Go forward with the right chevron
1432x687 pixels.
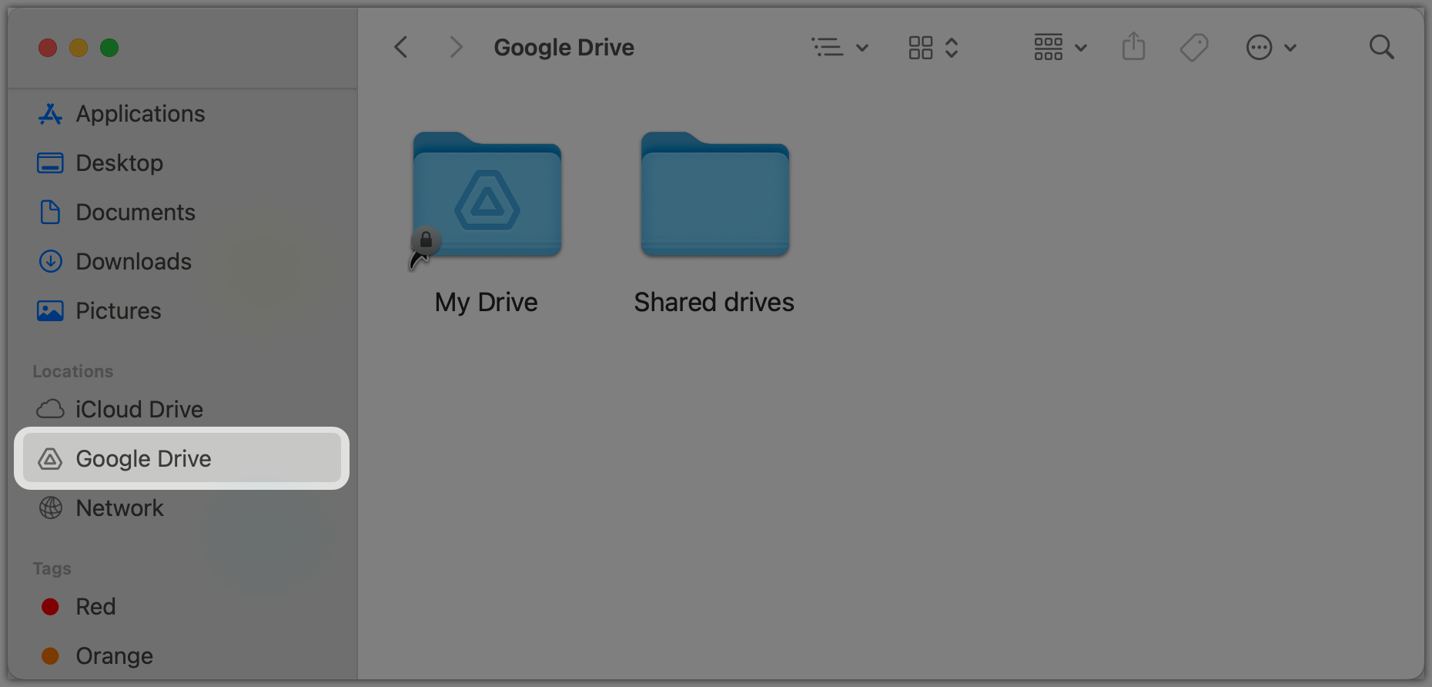457,48
